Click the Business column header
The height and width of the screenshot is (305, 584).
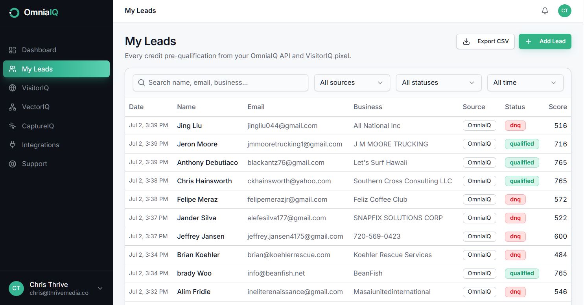coord(368,107)
